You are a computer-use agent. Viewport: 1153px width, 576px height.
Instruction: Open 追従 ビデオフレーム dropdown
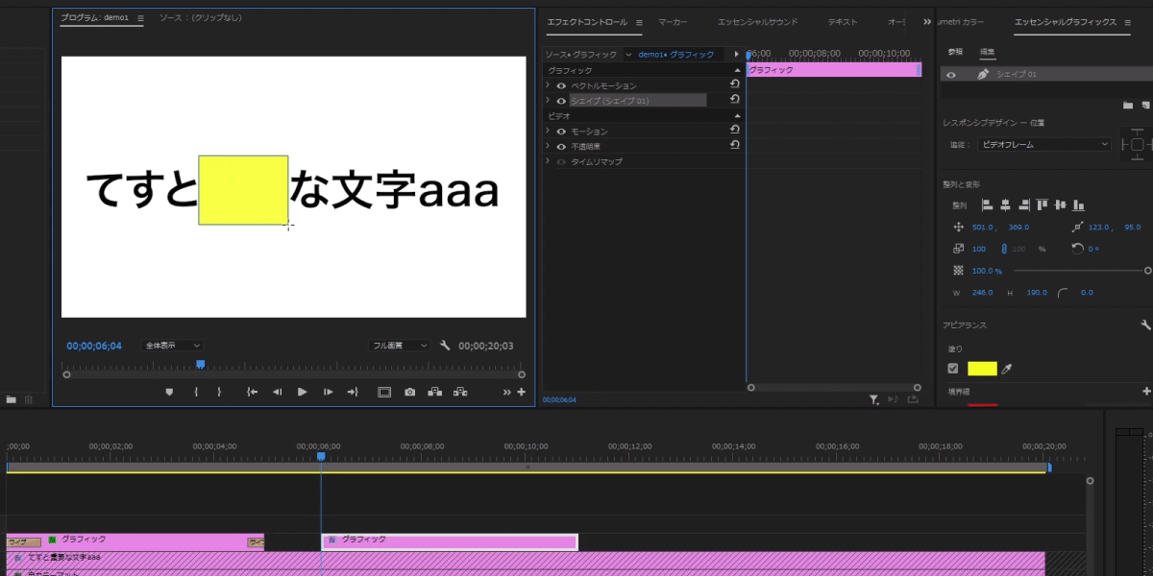(x=1043, y=145)
